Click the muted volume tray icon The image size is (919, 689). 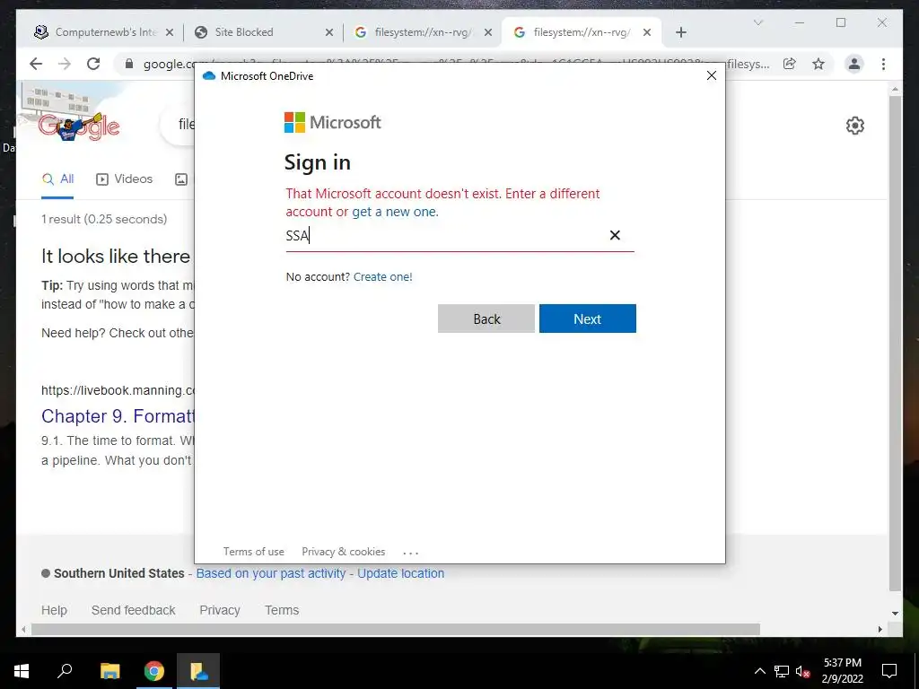(x=803, y=671)
